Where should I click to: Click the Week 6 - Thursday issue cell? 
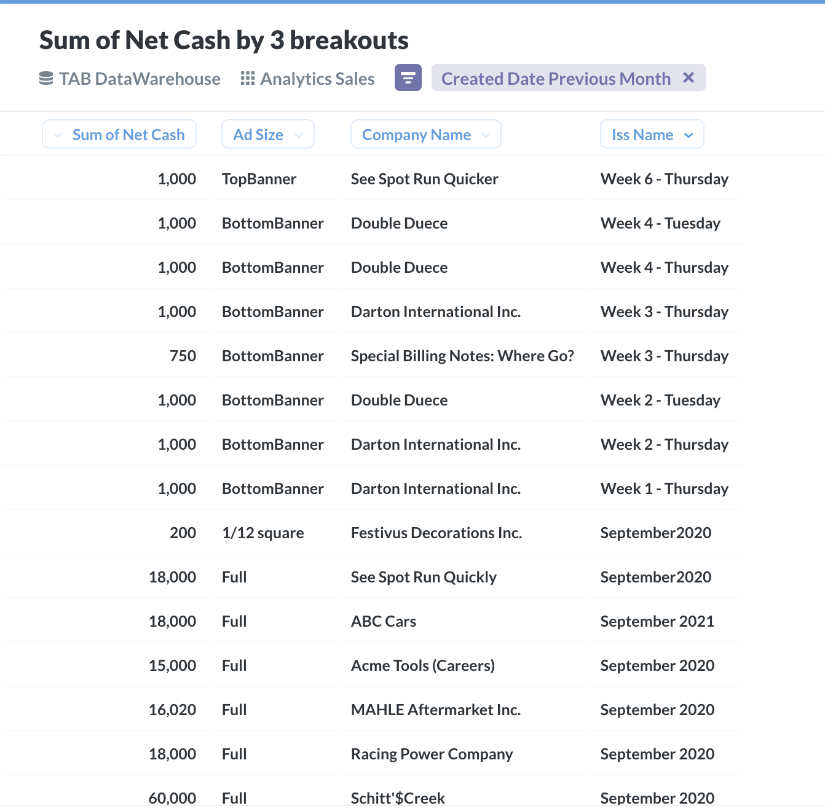click(x=664, y=179)
